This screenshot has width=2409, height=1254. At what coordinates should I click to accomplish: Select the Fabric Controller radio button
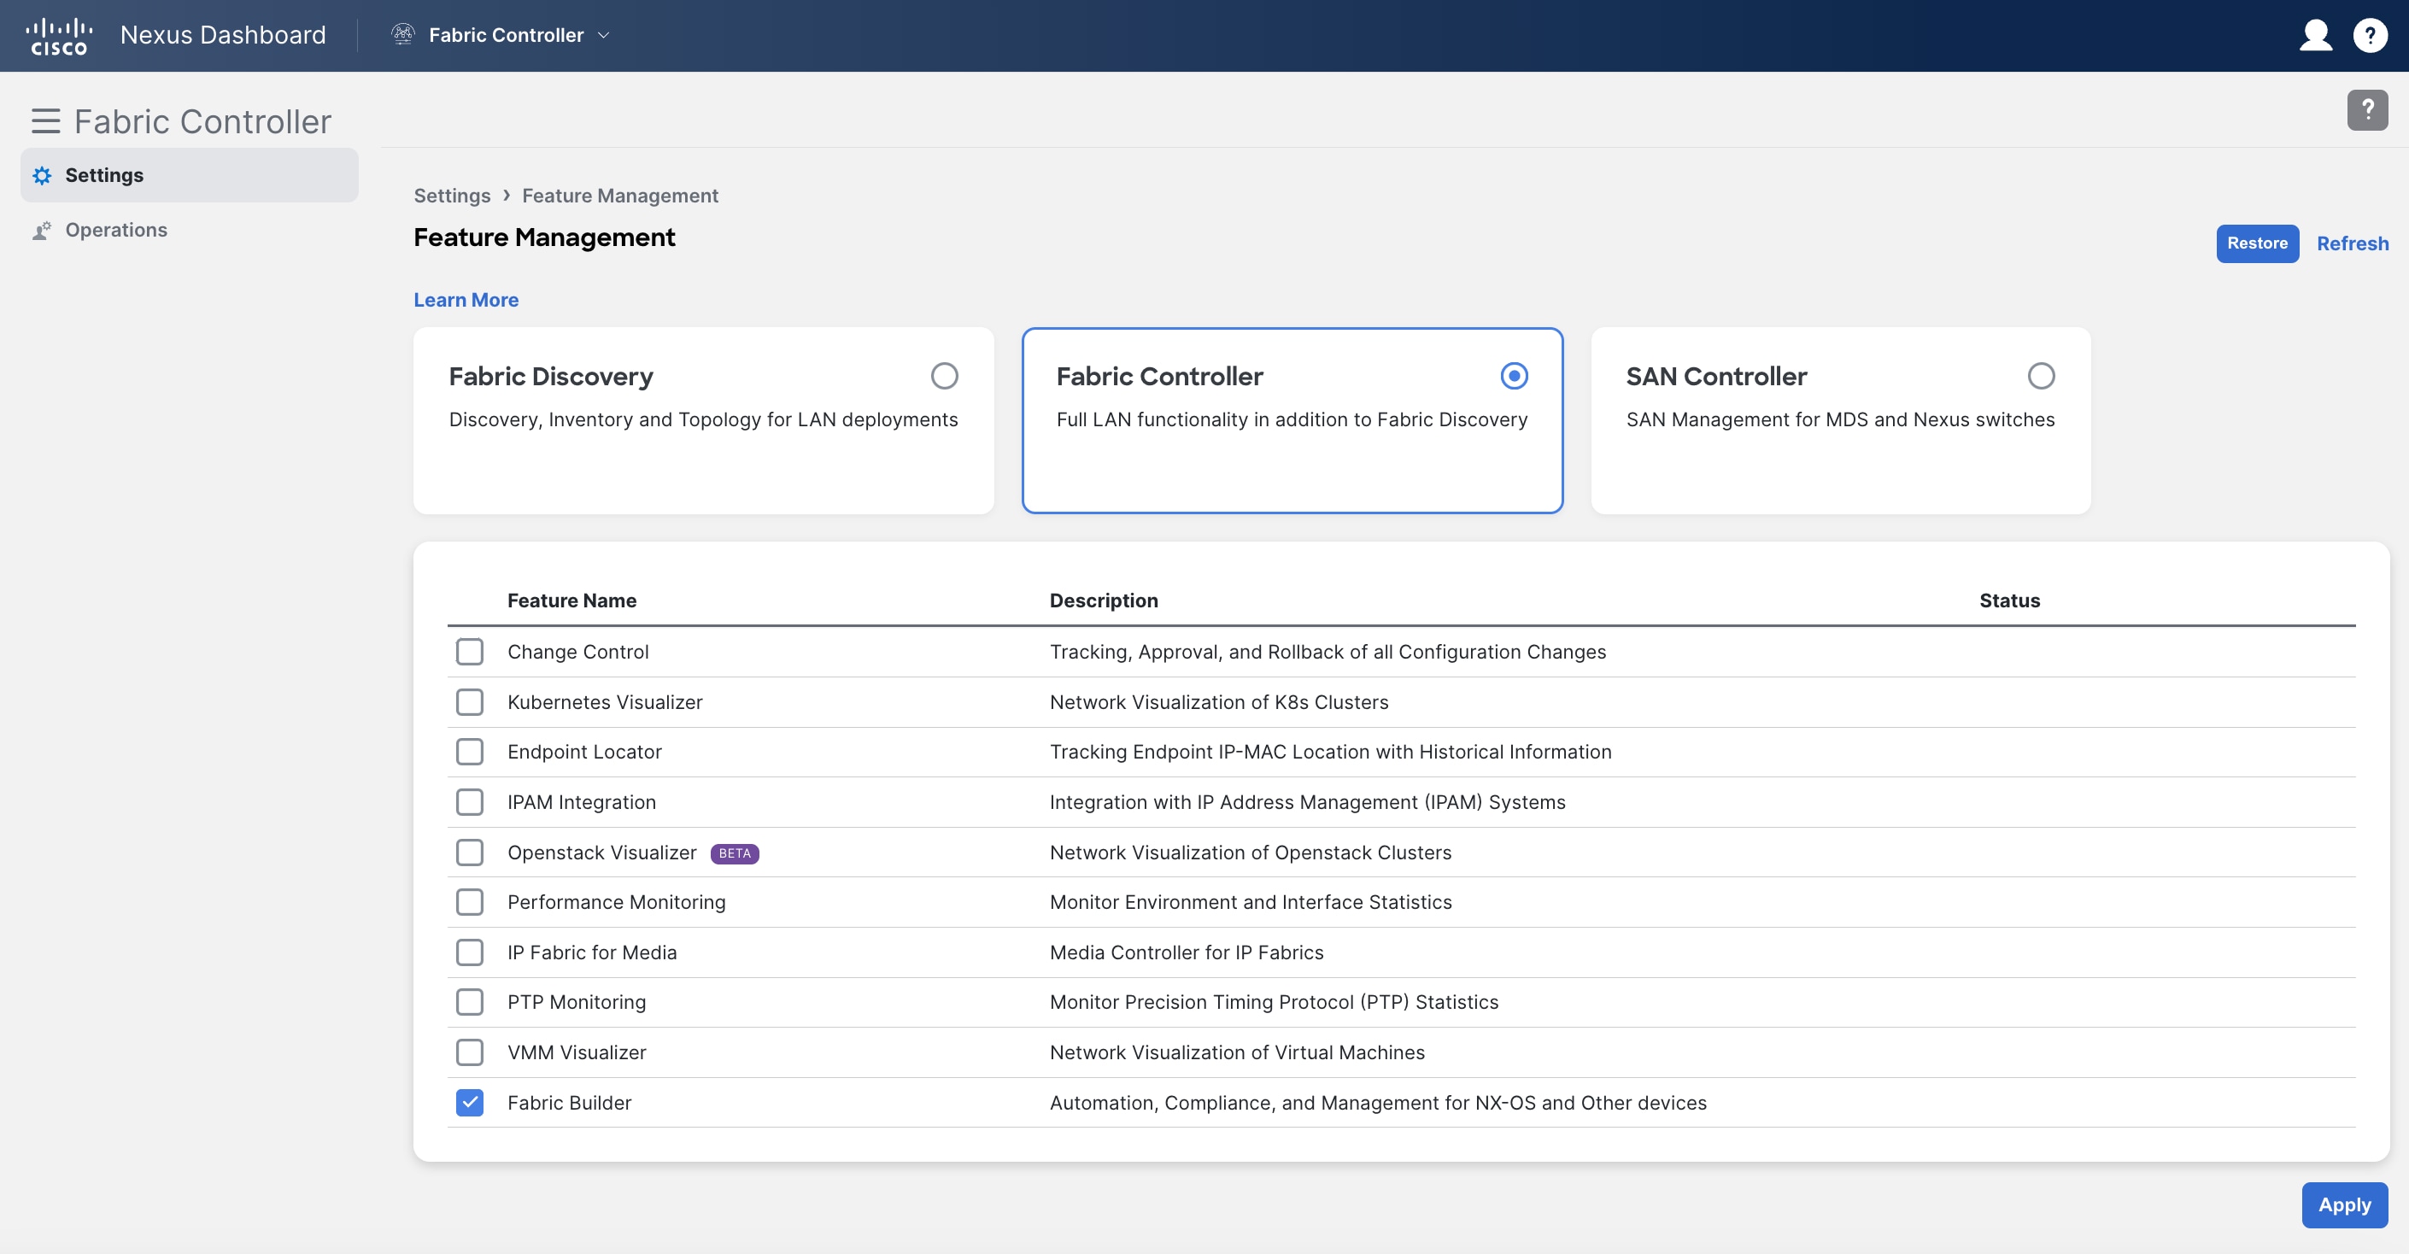(x=1514, y=376)
